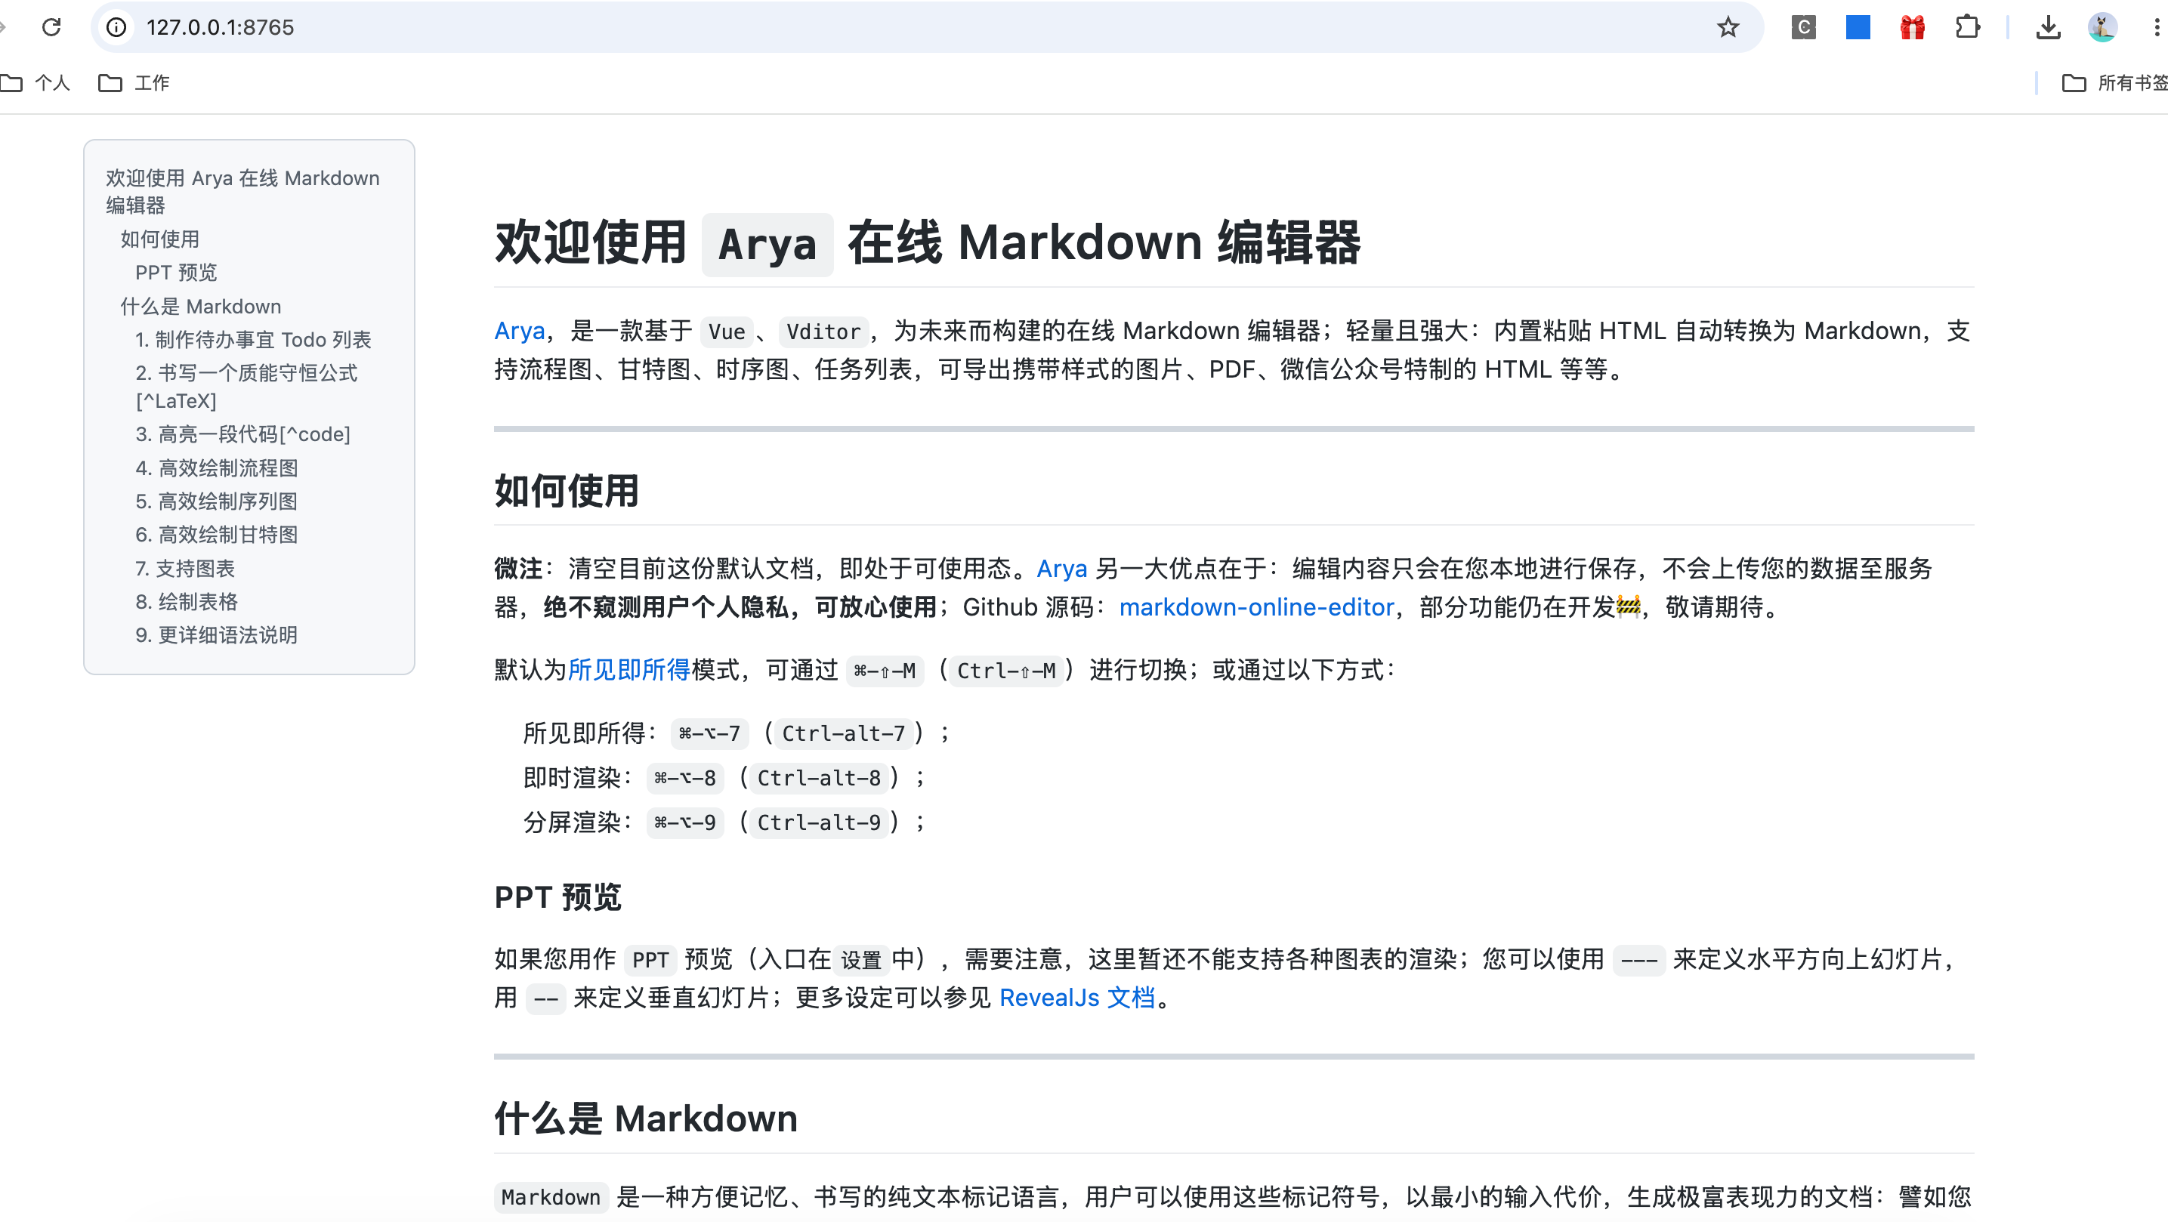
Task: Click the Ctrl-alt-9 shortcut code
Action: [x=819, y=823]
